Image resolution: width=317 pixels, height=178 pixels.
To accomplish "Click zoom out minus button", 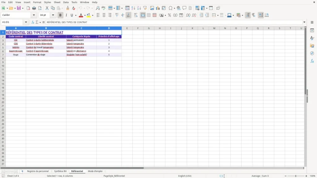I will pyautogui.click(x=285, y=176).
